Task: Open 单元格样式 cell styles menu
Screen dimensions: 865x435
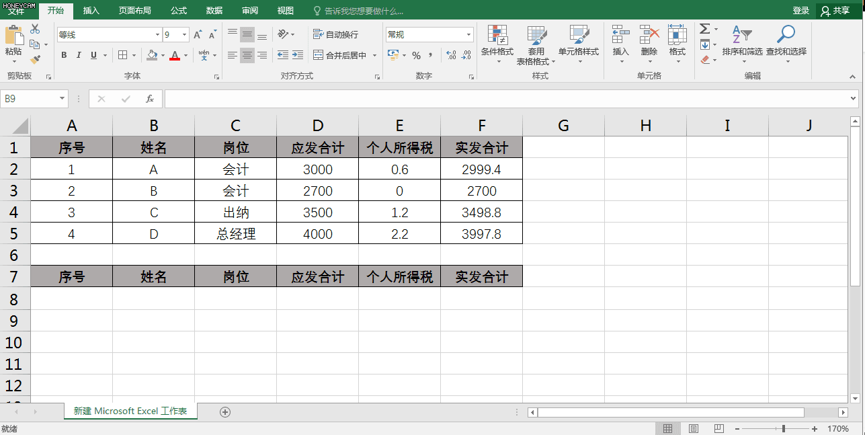Action: [x=579, y=44]
